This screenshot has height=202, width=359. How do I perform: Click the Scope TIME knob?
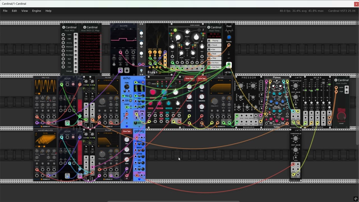[114, 59]
